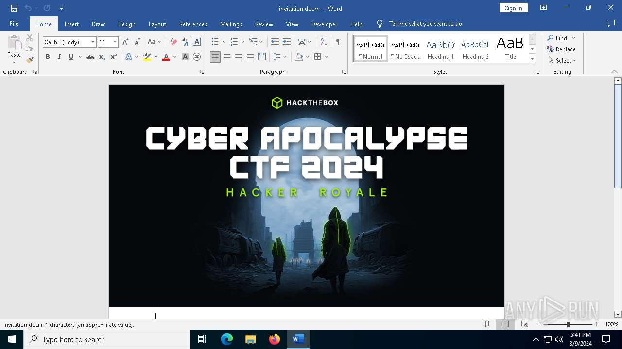Save document using quick access Save icon
The image size is (622, 349).
(x=14, y=8)
